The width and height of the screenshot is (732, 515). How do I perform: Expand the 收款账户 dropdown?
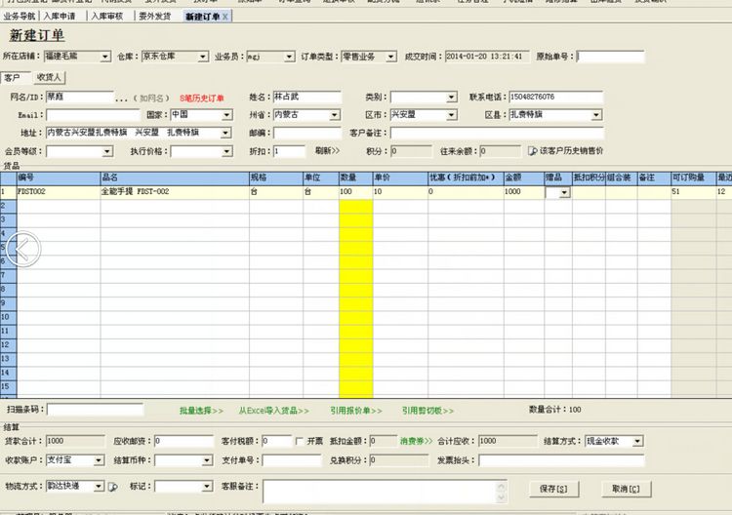(99, 459)
